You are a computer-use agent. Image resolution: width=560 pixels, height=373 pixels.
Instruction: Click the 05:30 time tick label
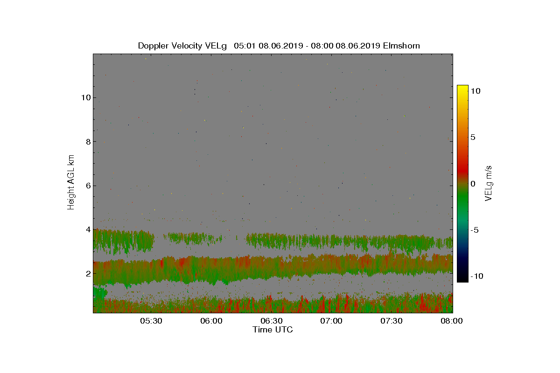tap(151, 321)
